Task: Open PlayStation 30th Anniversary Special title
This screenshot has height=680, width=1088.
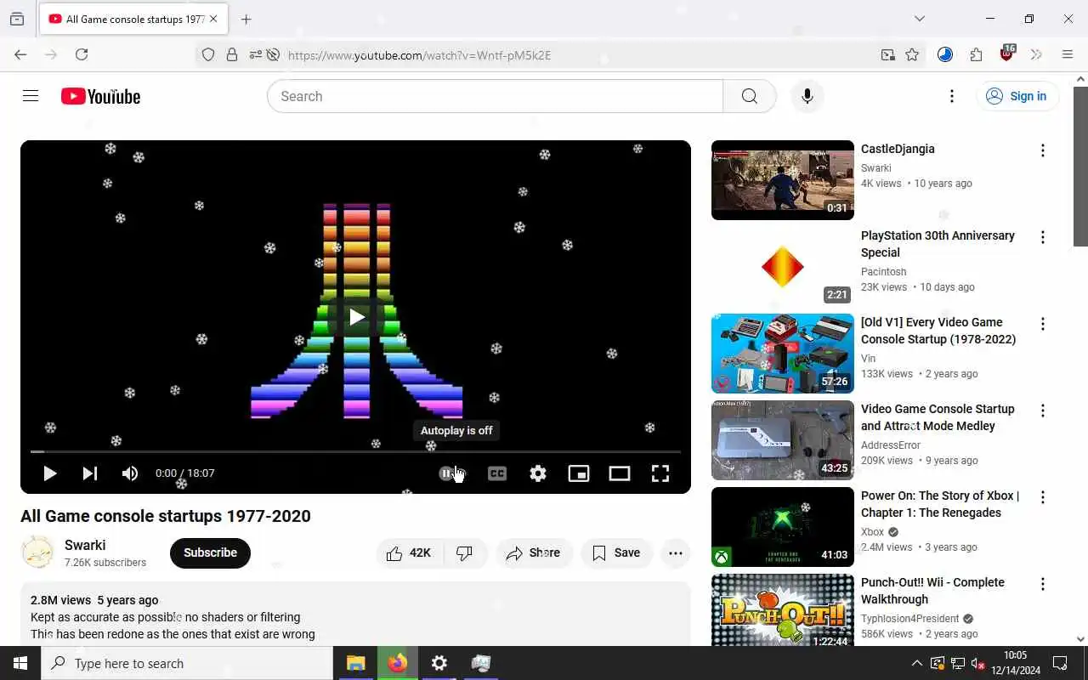Action: pos(938,244)
